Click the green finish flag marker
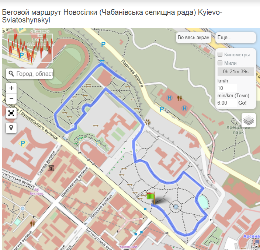The height and width of the screenshot is (250, 260). click(x=151, y=198)
